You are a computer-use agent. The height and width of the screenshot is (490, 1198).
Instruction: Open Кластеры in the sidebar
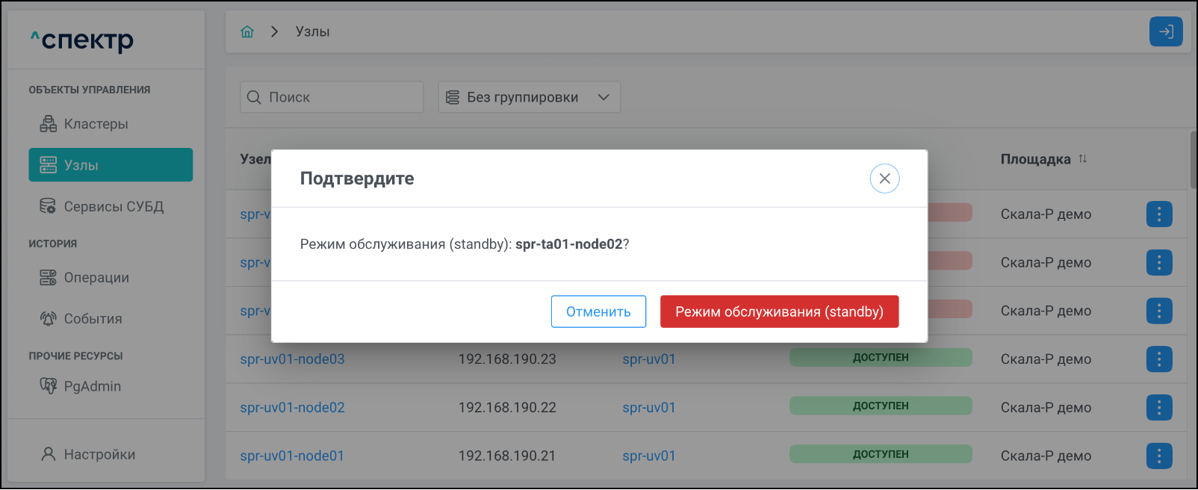pyautogui.click(x=96, y=124)
